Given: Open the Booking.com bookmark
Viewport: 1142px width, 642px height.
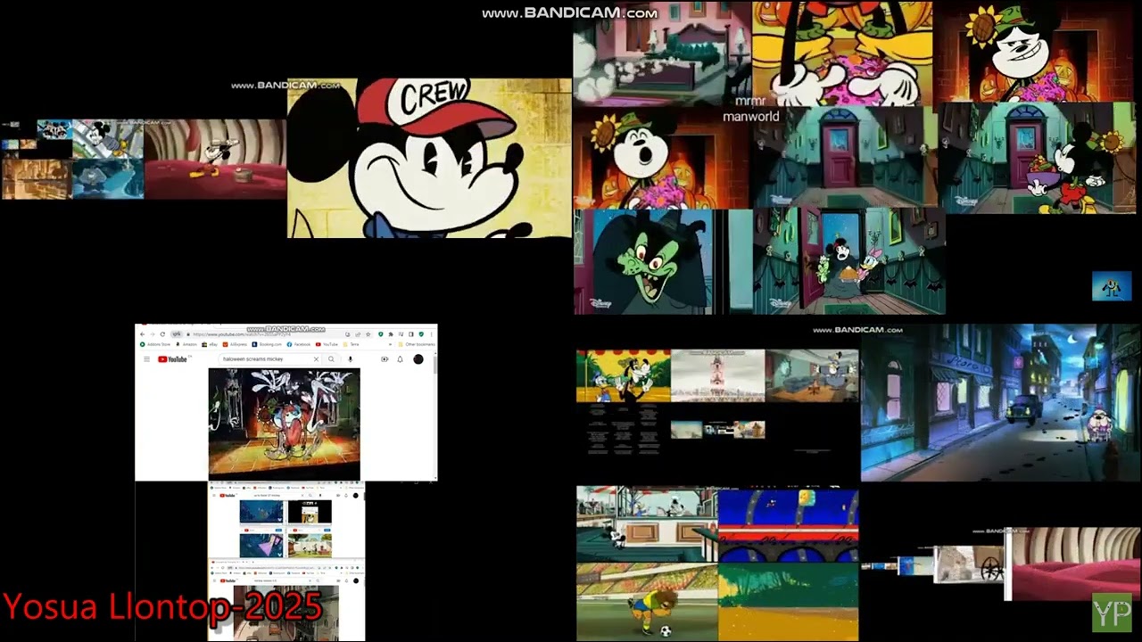Looking at the screenshot, I should (267, 344).
